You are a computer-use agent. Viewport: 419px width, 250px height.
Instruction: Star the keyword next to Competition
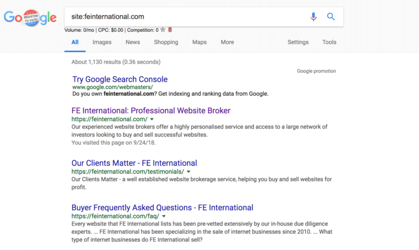click(163, 30)
